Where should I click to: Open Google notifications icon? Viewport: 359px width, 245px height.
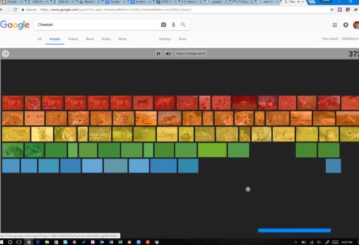click(x=346, y=25)
